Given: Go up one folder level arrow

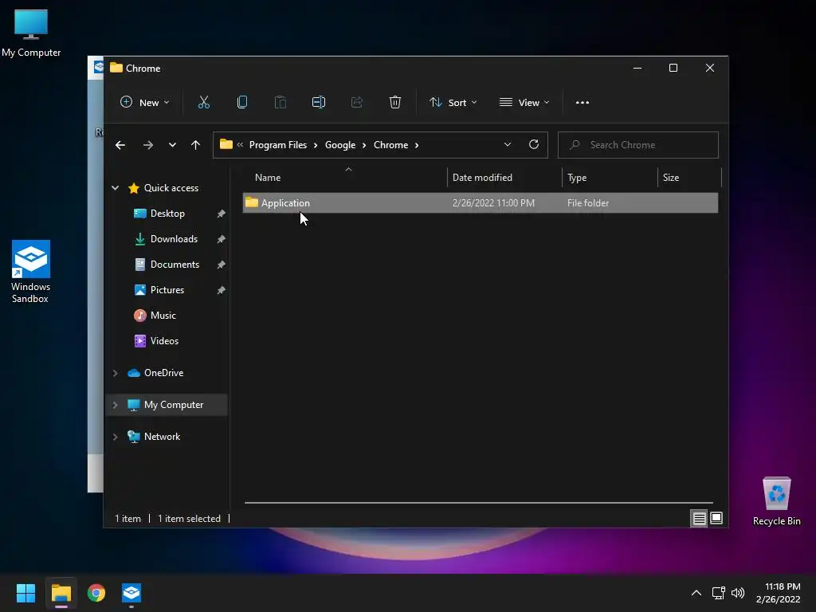Looking at the screenshot, I should click(196, 145).
